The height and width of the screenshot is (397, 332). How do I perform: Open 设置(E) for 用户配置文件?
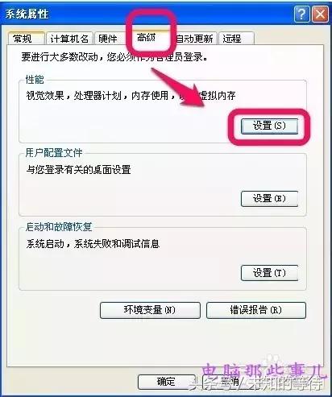click(x=269, y=199)
